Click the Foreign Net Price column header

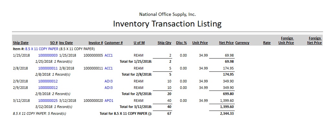[315, 40]
